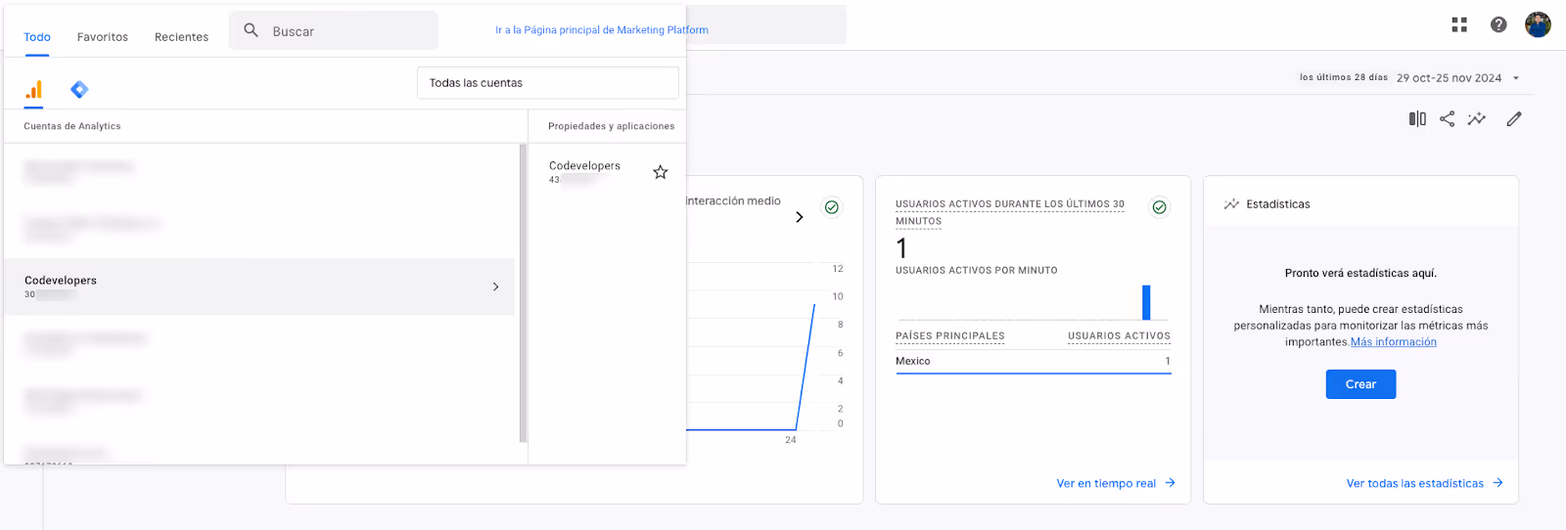This screenshot has width=1566, height=530.
Task: Click Propiedades y aplicaciones column heading
Action: [x=612, y=126]
